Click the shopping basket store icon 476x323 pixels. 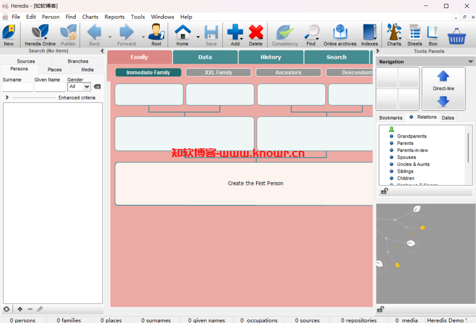457,36
